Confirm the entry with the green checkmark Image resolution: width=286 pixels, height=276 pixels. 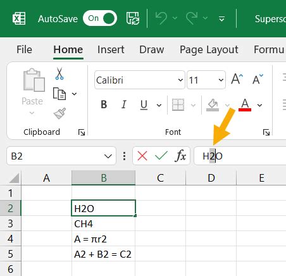tap(161, 156)
